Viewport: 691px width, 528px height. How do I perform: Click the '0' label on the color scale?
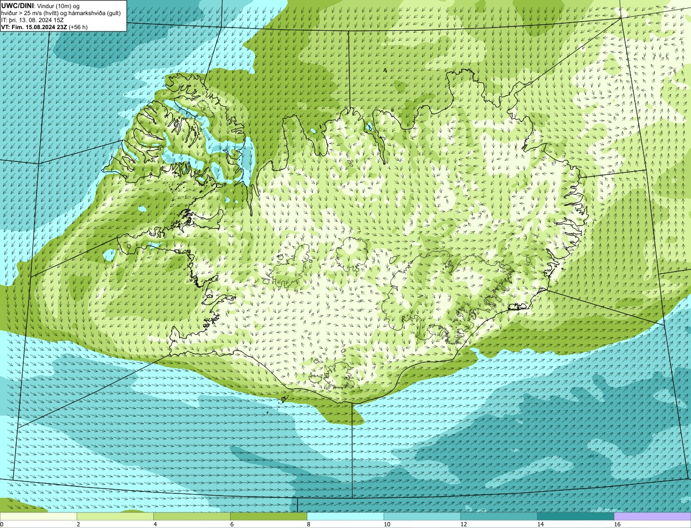click(x=2, y=524)
